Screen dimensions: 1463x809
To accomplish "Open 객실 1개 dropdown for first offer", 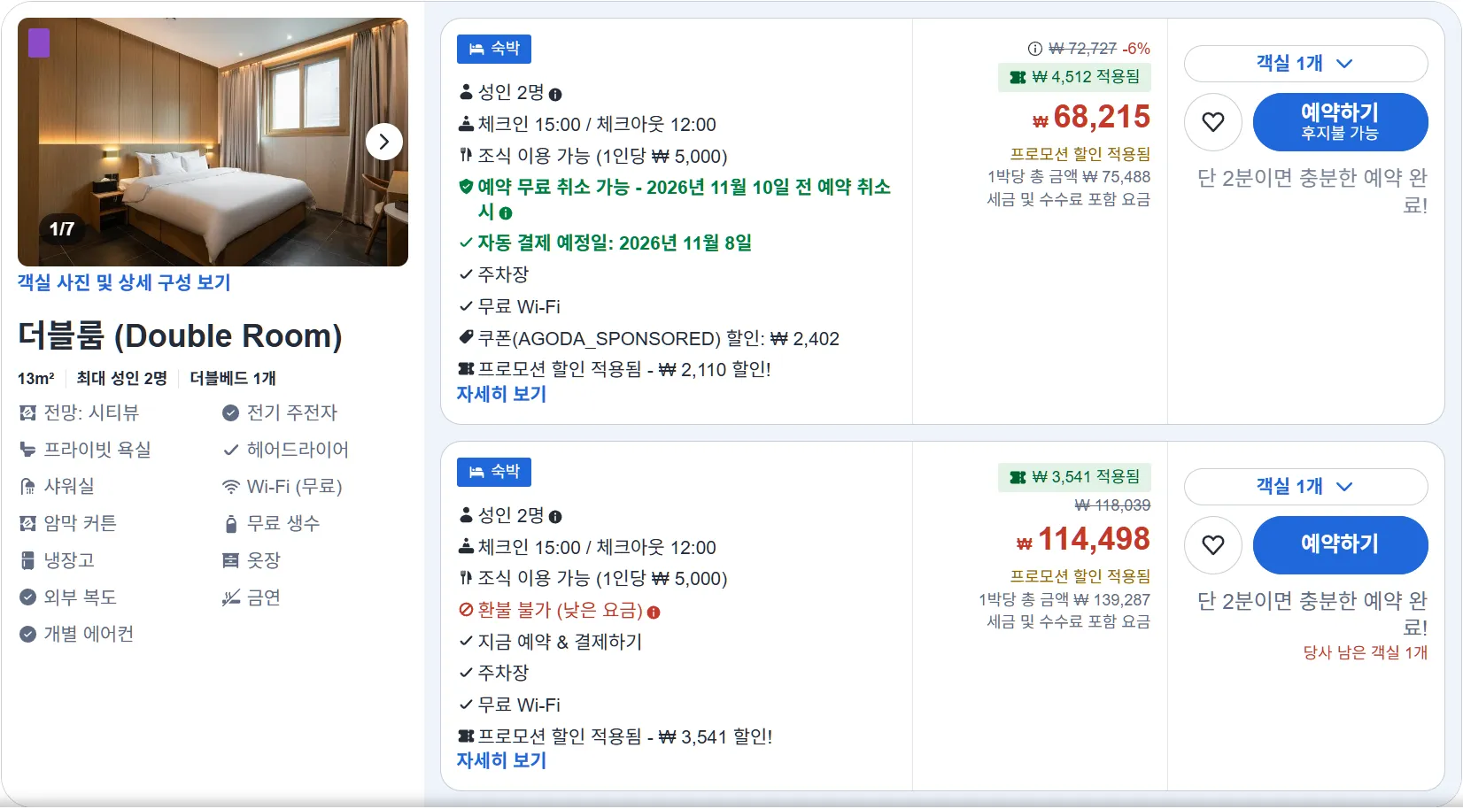I will coord(1305,64).
